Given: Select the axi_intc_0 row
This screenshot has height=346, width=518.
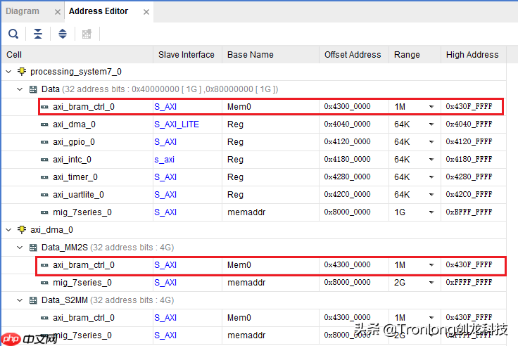Looking at the screenshot, I should pyautogui.click(x=253, y=160).
